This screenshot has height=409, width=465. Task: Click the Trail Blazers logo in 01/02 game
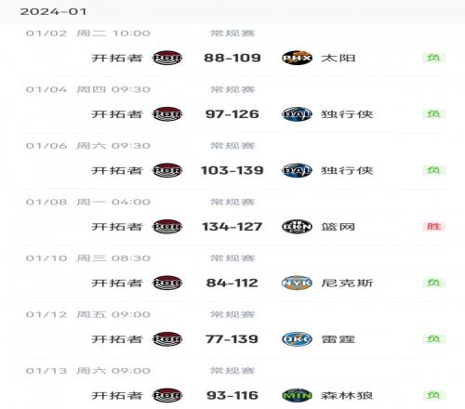167,58
